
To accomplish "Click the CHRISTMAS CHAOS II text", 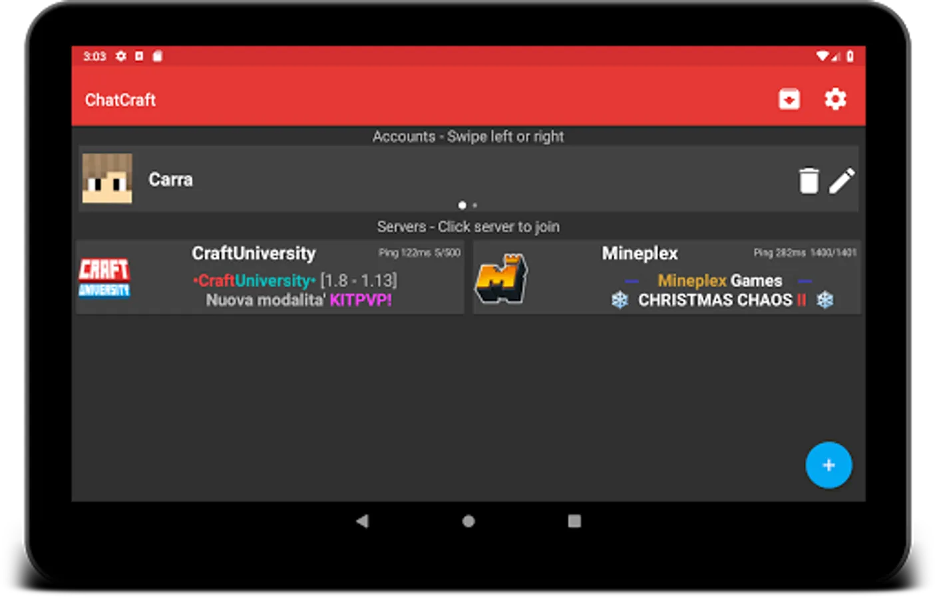I will click(x=722, y=300).
